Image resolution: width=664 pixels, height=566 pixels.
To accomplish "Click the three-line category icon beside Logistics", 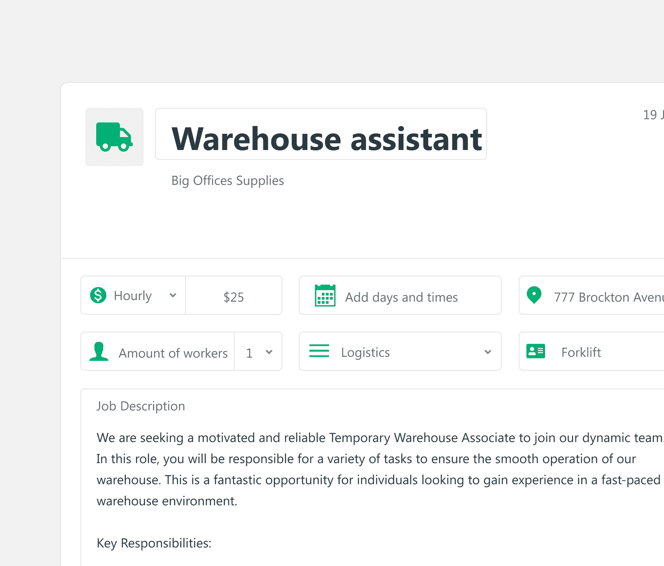I will pyautogui.click(x=319, y=351).
